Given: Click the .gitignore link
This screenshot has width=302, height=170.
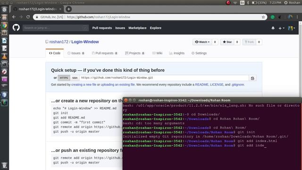Looking at the screenshot, I should click(238, 85).
